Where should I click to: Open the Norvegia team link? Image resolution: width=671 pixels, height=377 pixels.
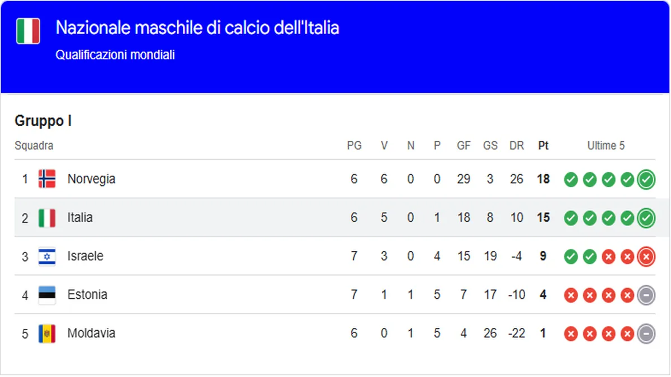[x=92, y=179]
